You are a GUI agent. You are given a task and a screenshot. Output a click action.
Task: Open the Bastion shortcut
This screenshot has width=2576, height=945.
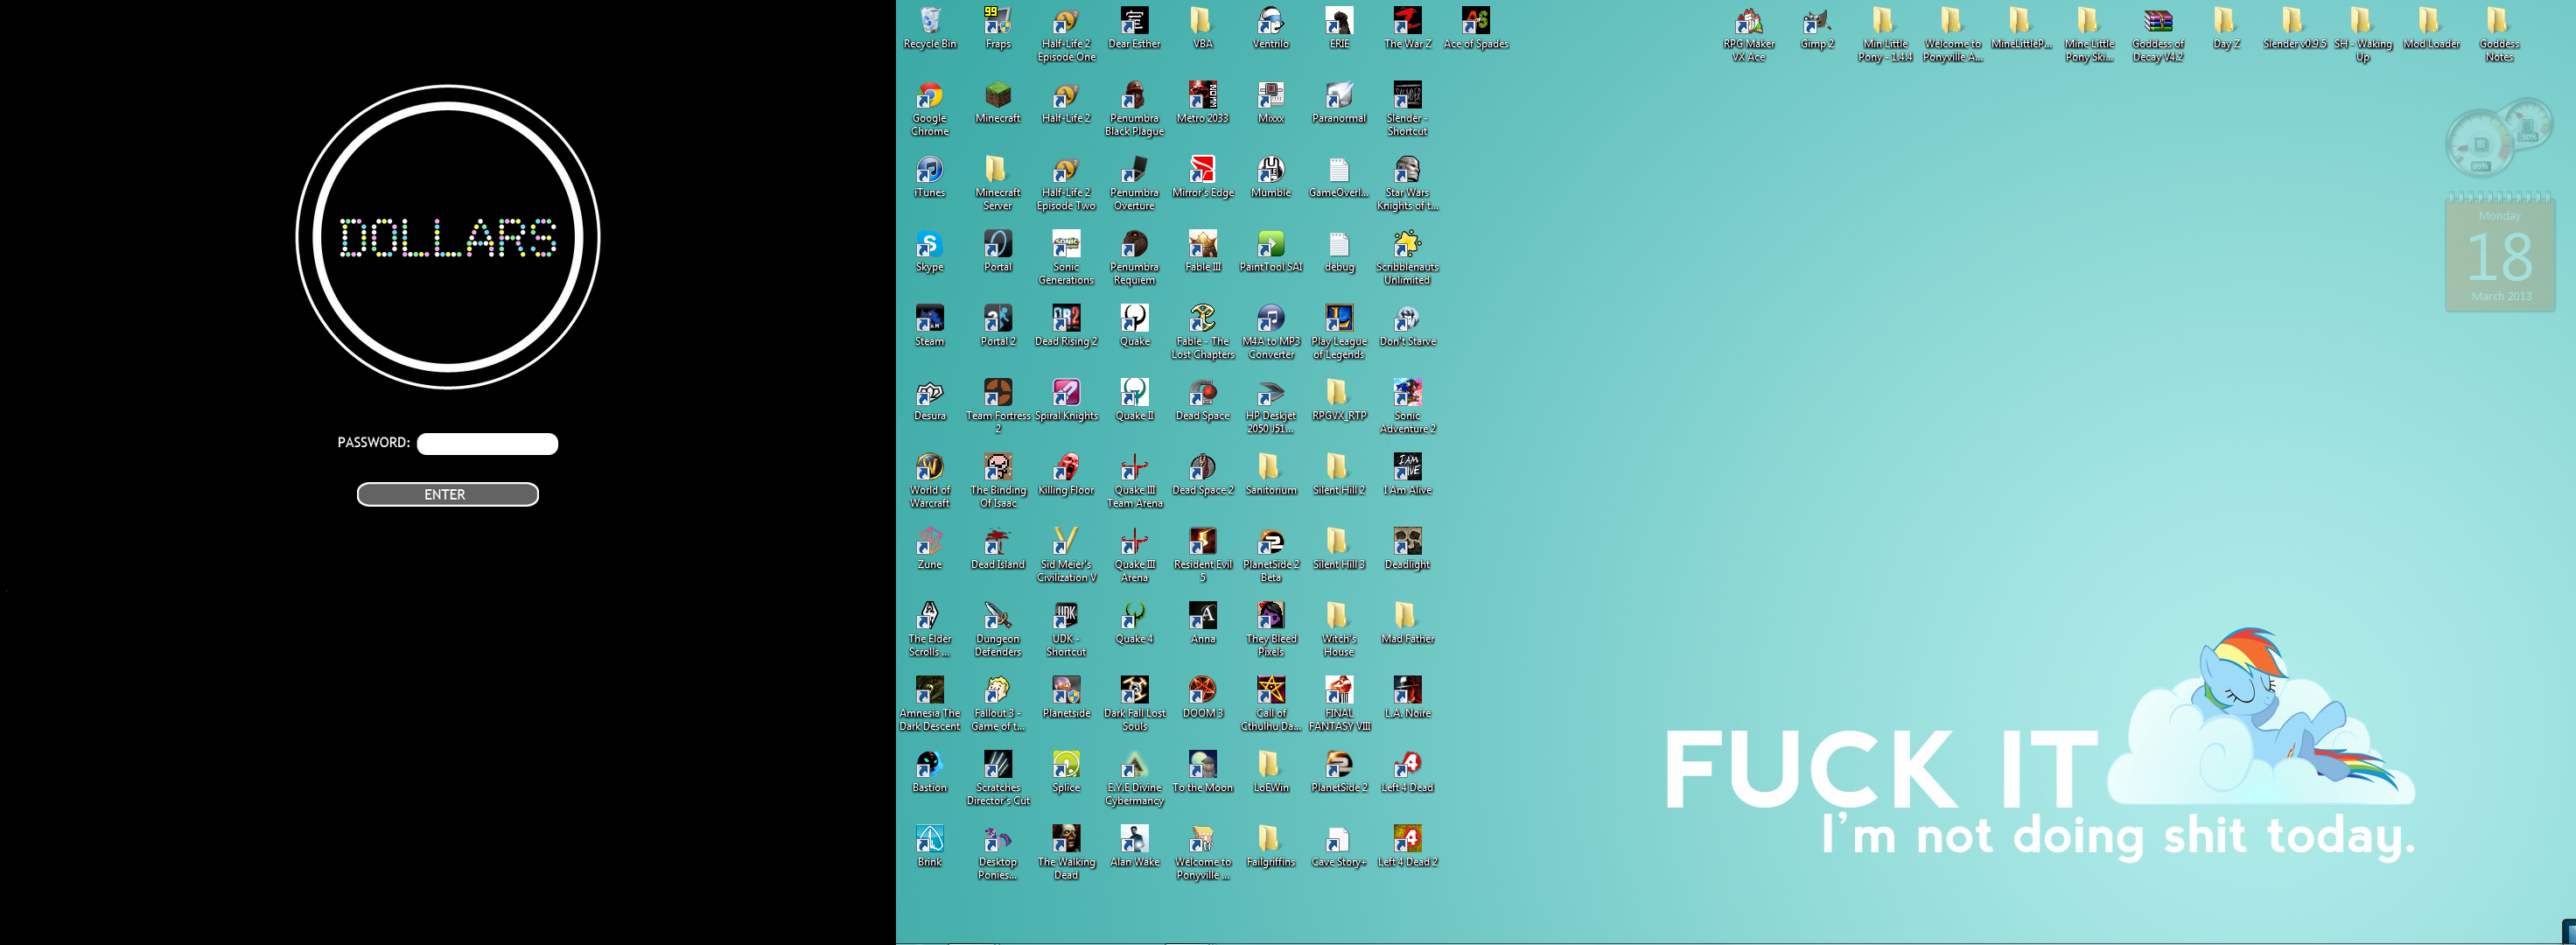tap(930, 771)
